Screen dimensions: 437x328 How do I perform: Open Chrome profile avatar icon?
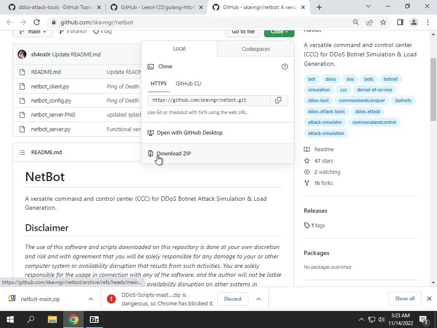point(414,22)
